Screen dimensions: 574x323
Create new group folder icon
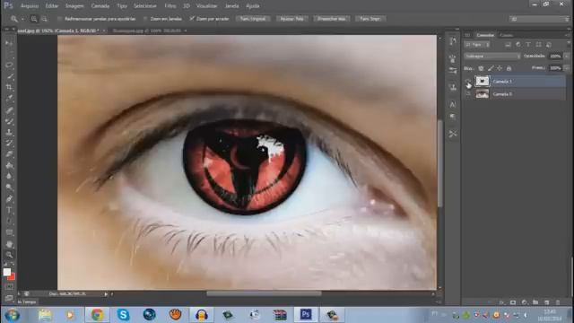click(535, 302)
